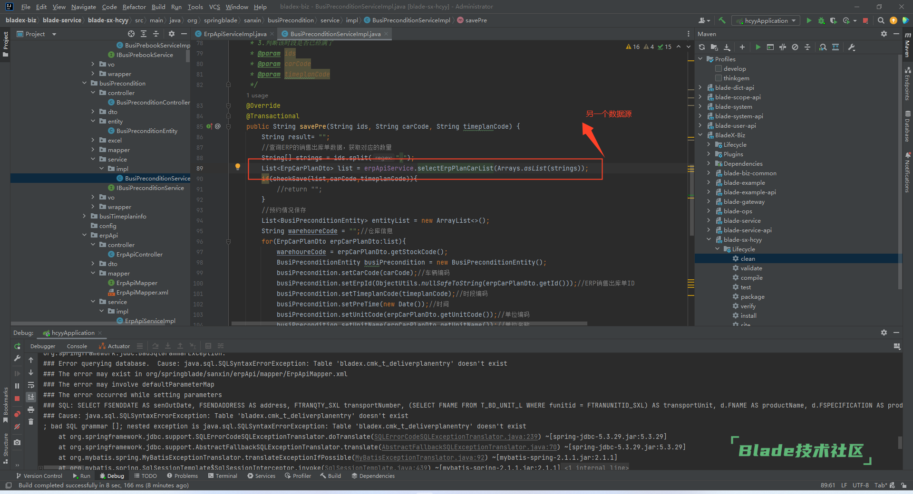913x494 pixels.
Task: Rerun hcyyApplication in Debug panel
Action: [x=17, y=346]
